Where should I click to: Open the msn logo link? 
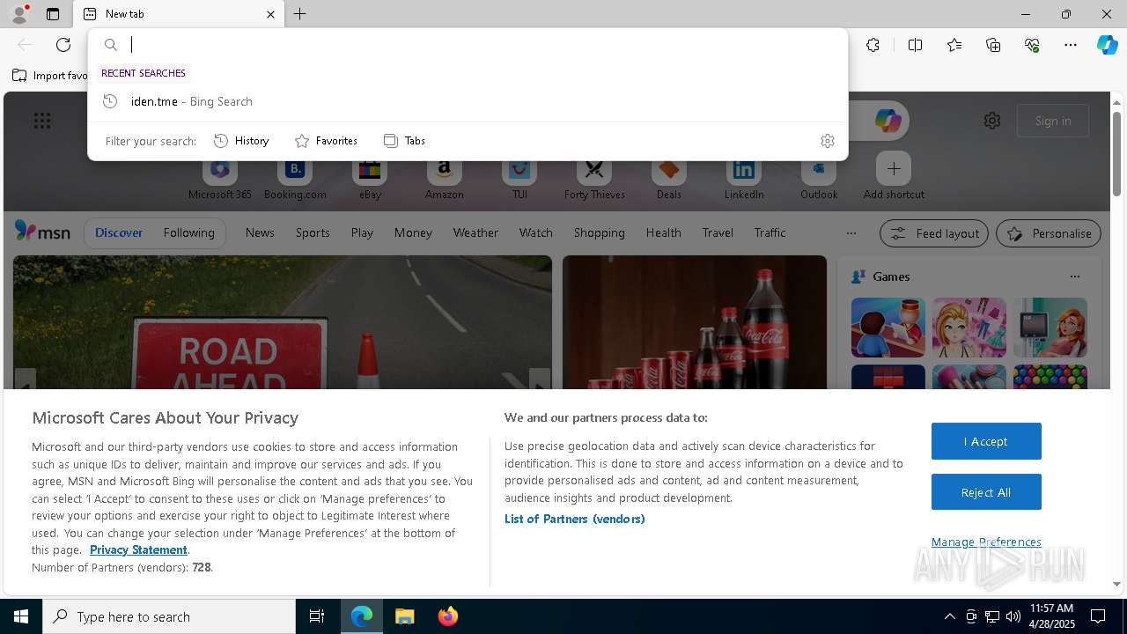pos(42,232)
